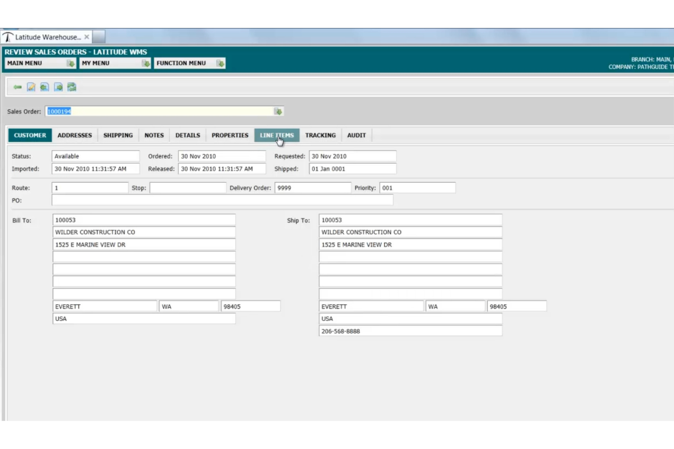Open the Audit tab

(x=356, y=135)
